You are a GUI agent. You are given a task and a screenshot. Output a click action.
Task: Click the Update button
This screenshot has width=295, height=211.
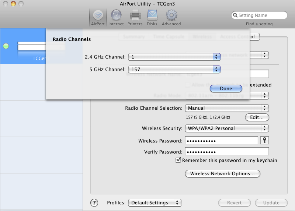pyautogui.click(x=271, y=203)
